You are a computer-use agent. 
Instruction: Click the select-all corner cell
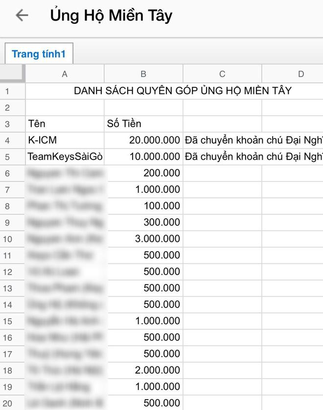pos(12,74)
